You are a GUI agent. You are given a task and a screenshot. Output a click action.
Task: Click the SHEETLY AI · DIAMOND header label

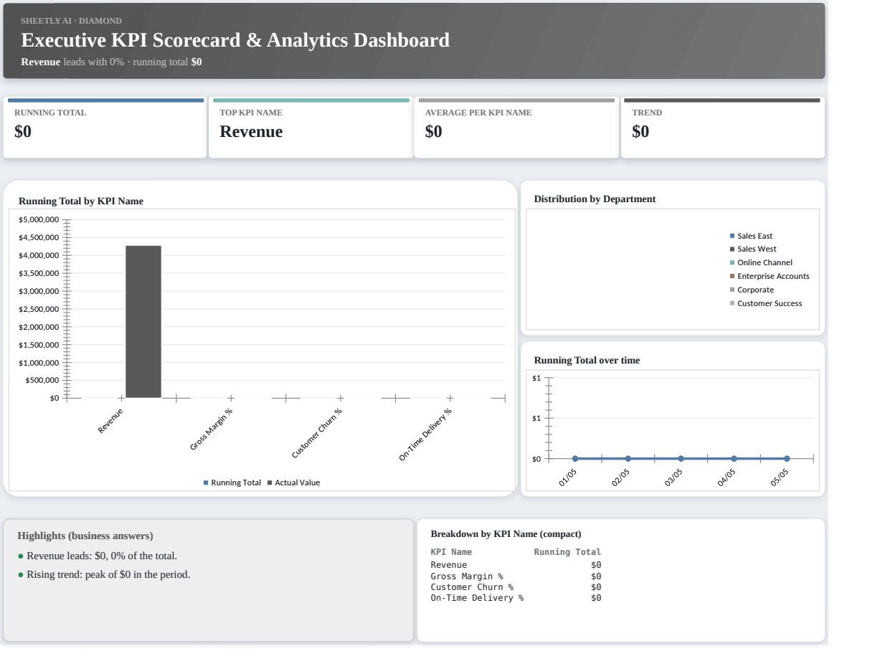pos(71,20)
